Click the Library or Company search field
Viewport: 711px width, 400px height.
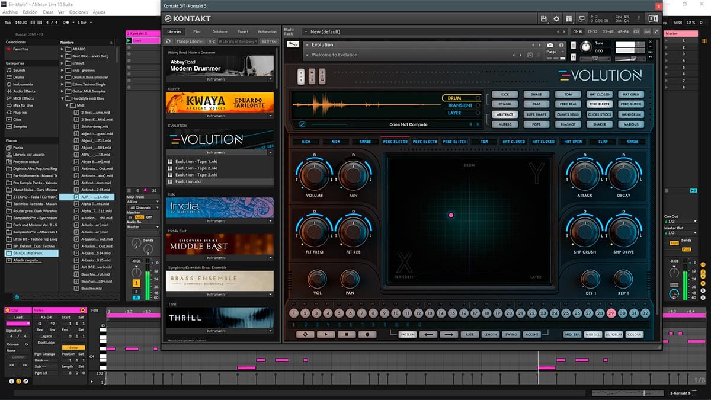(237, 41)
